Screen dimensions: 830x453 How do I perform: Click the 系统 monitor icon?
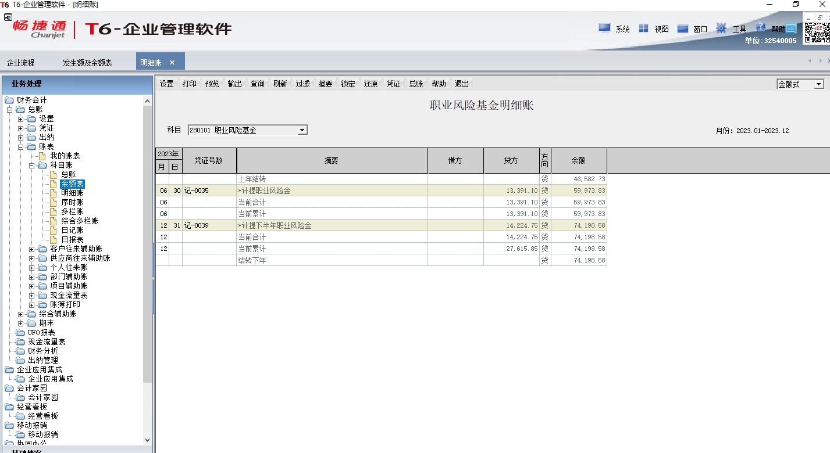pos(604,28)
